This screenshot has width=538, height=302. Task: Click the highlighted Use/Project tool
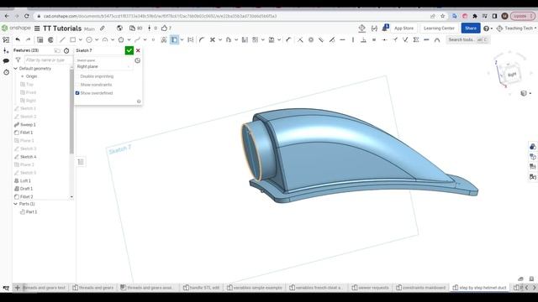[174, 39]
